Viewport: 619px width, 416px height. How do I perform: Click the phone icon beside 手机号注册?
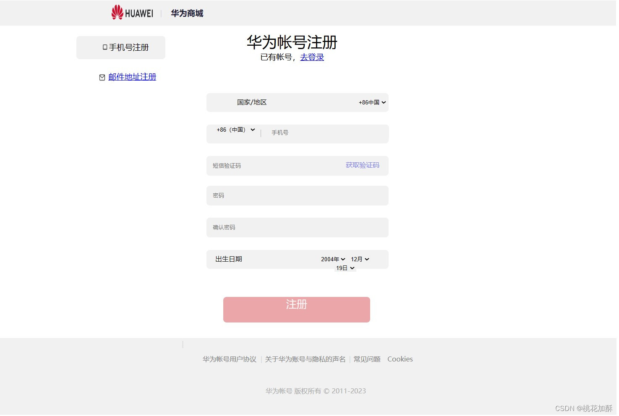tap(105, 47)
